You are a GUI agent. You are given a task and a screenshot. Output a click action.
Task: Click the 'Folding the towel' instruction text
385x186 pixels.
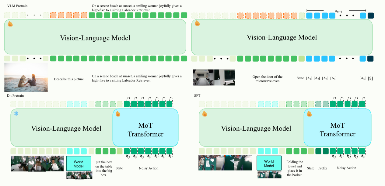click(x=295, y=168)
